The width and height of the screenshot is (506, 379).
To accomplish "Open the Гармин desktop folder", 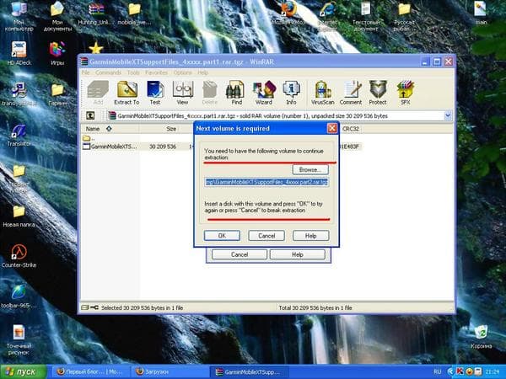I will 57,94.
